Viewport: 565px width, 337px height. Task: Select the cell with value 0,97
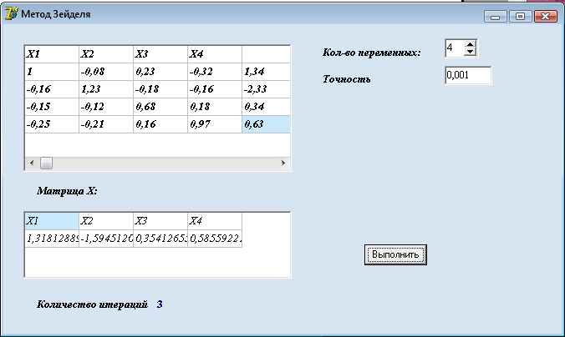215,124
